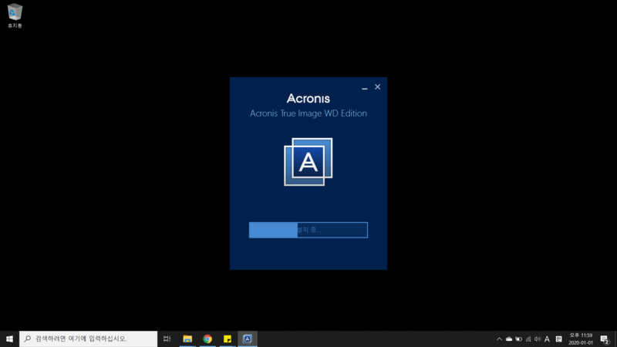Focus the taskbar search box
617x347 pixels.
[88, 339]
